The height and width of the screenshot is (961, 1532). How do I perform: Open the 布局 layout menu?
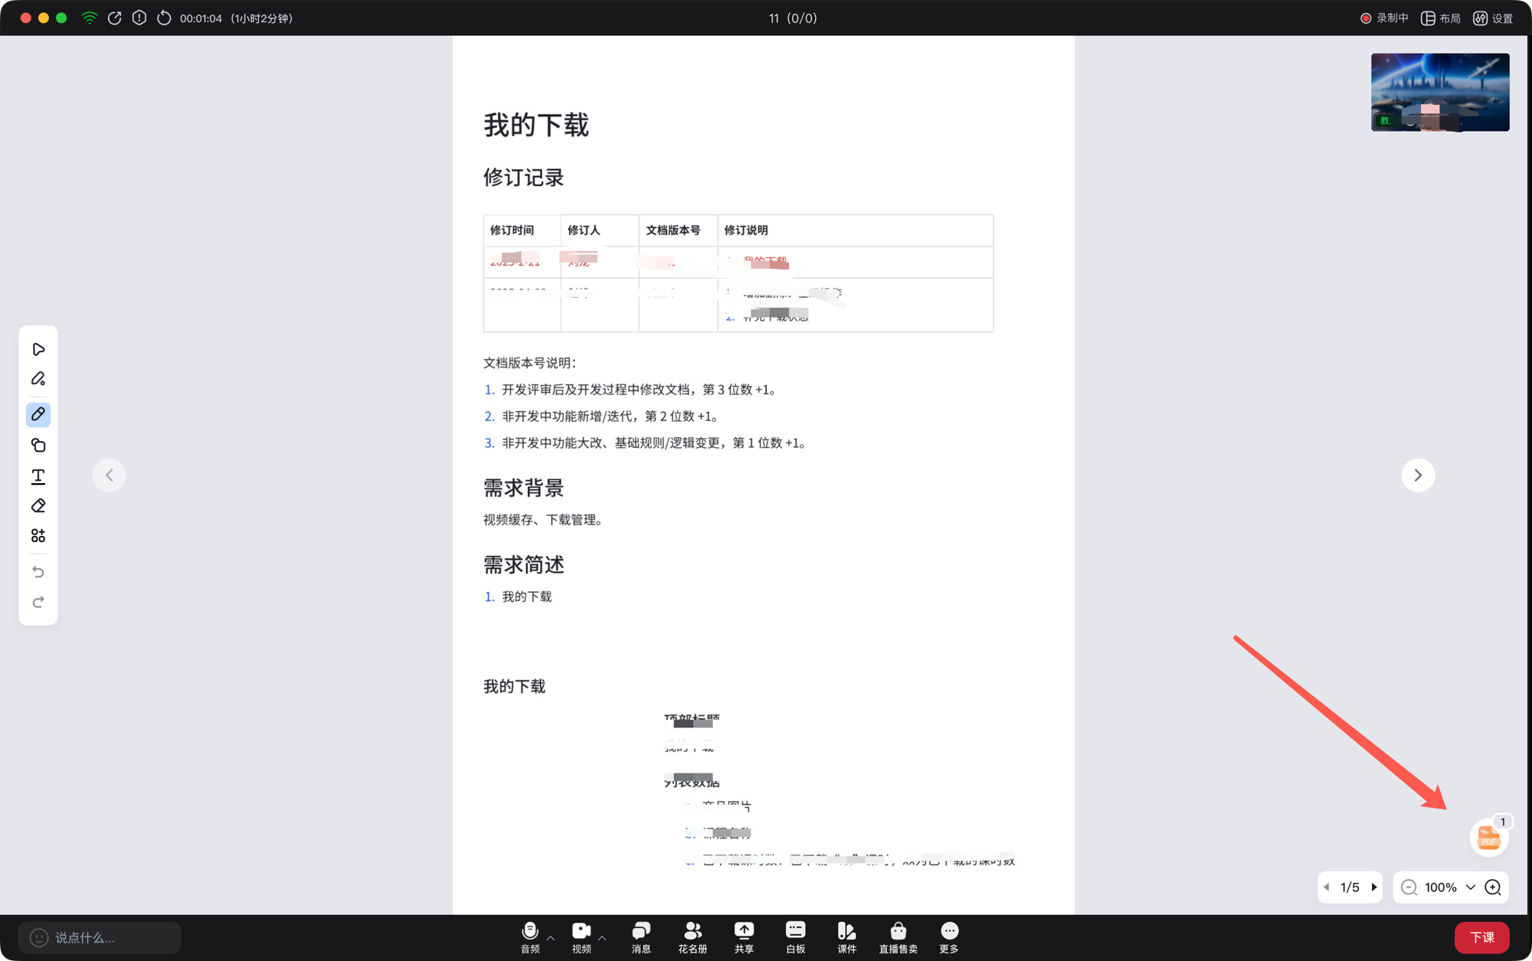[x=1441, y=18]
